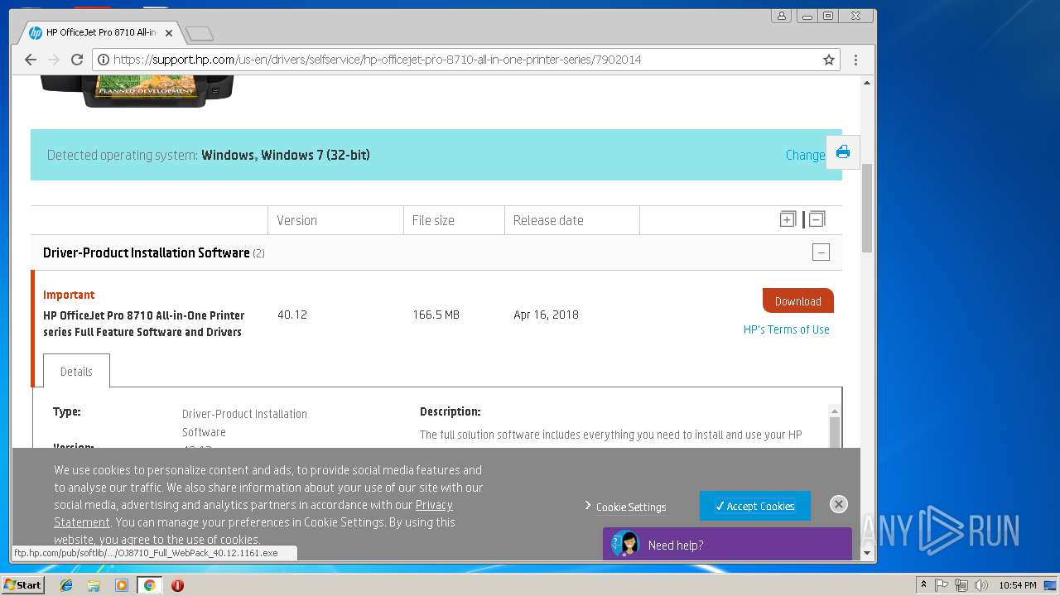Download the Full Feature Software and Drivers
1060x596 pixels.
point(797,301)
